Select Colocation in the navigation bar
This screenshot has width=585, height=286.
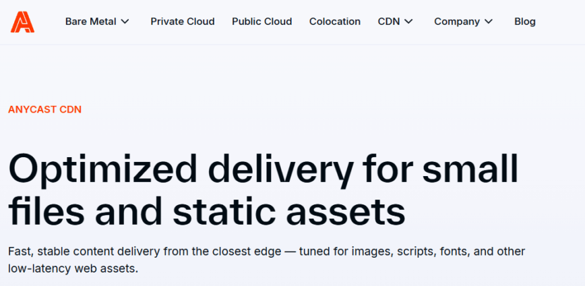click(x=335, y=22)
